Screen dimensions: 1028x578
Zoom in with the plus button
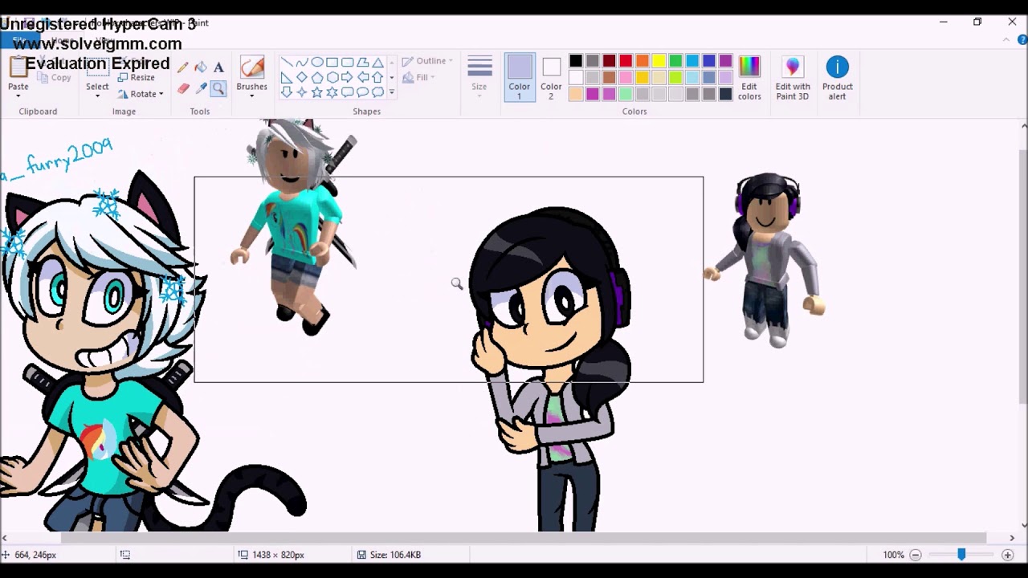coord(1008,555)
